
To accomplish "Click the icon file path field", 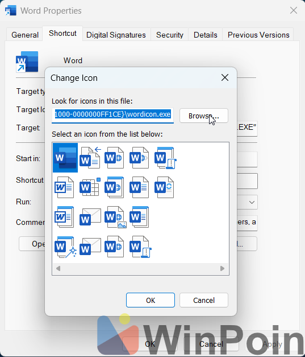I will click(112, 115).
